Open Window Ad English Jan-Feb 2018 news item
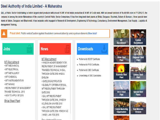The image size is (160, 120). pos(54,100)
